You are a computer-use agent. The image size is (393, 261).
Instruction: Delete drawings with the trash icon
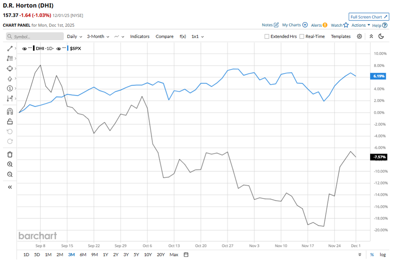pos(10,154)
